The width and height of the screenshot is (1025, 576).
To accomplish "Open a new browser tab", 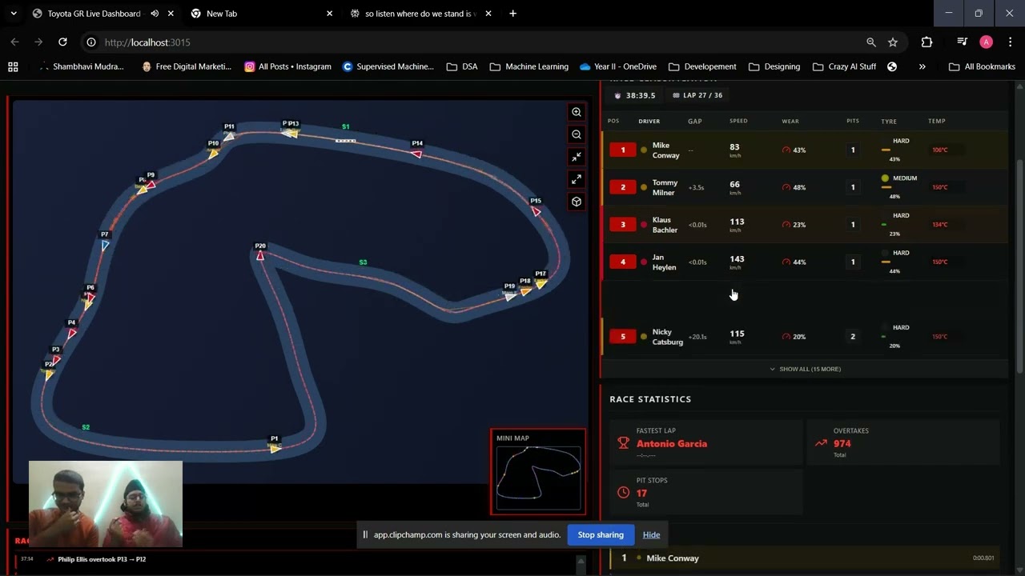I will pos(512,14).
